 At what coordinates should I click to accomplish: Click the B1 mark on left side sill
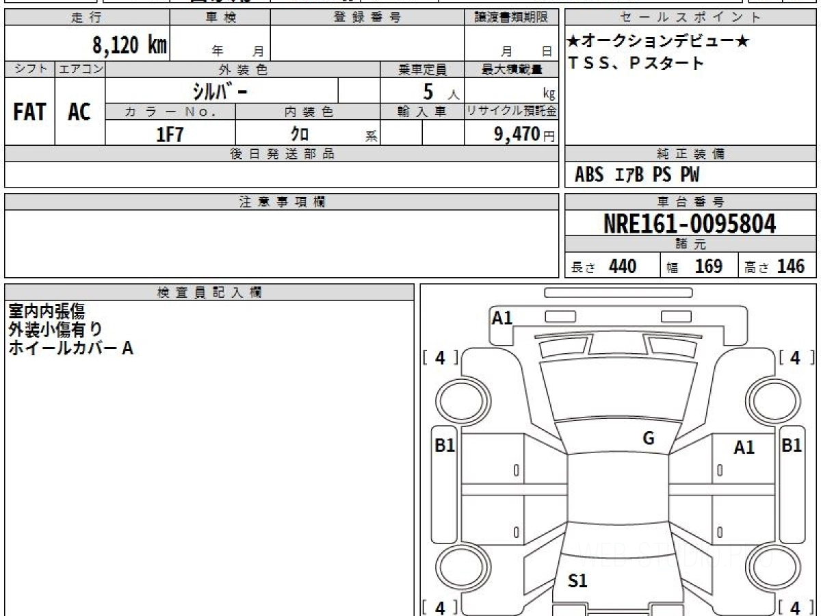pos(445,446)
